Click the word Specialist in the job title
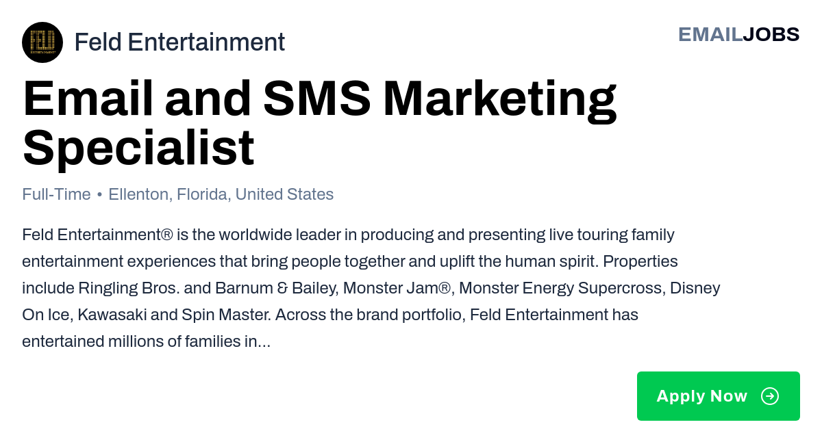 [138, 148]
